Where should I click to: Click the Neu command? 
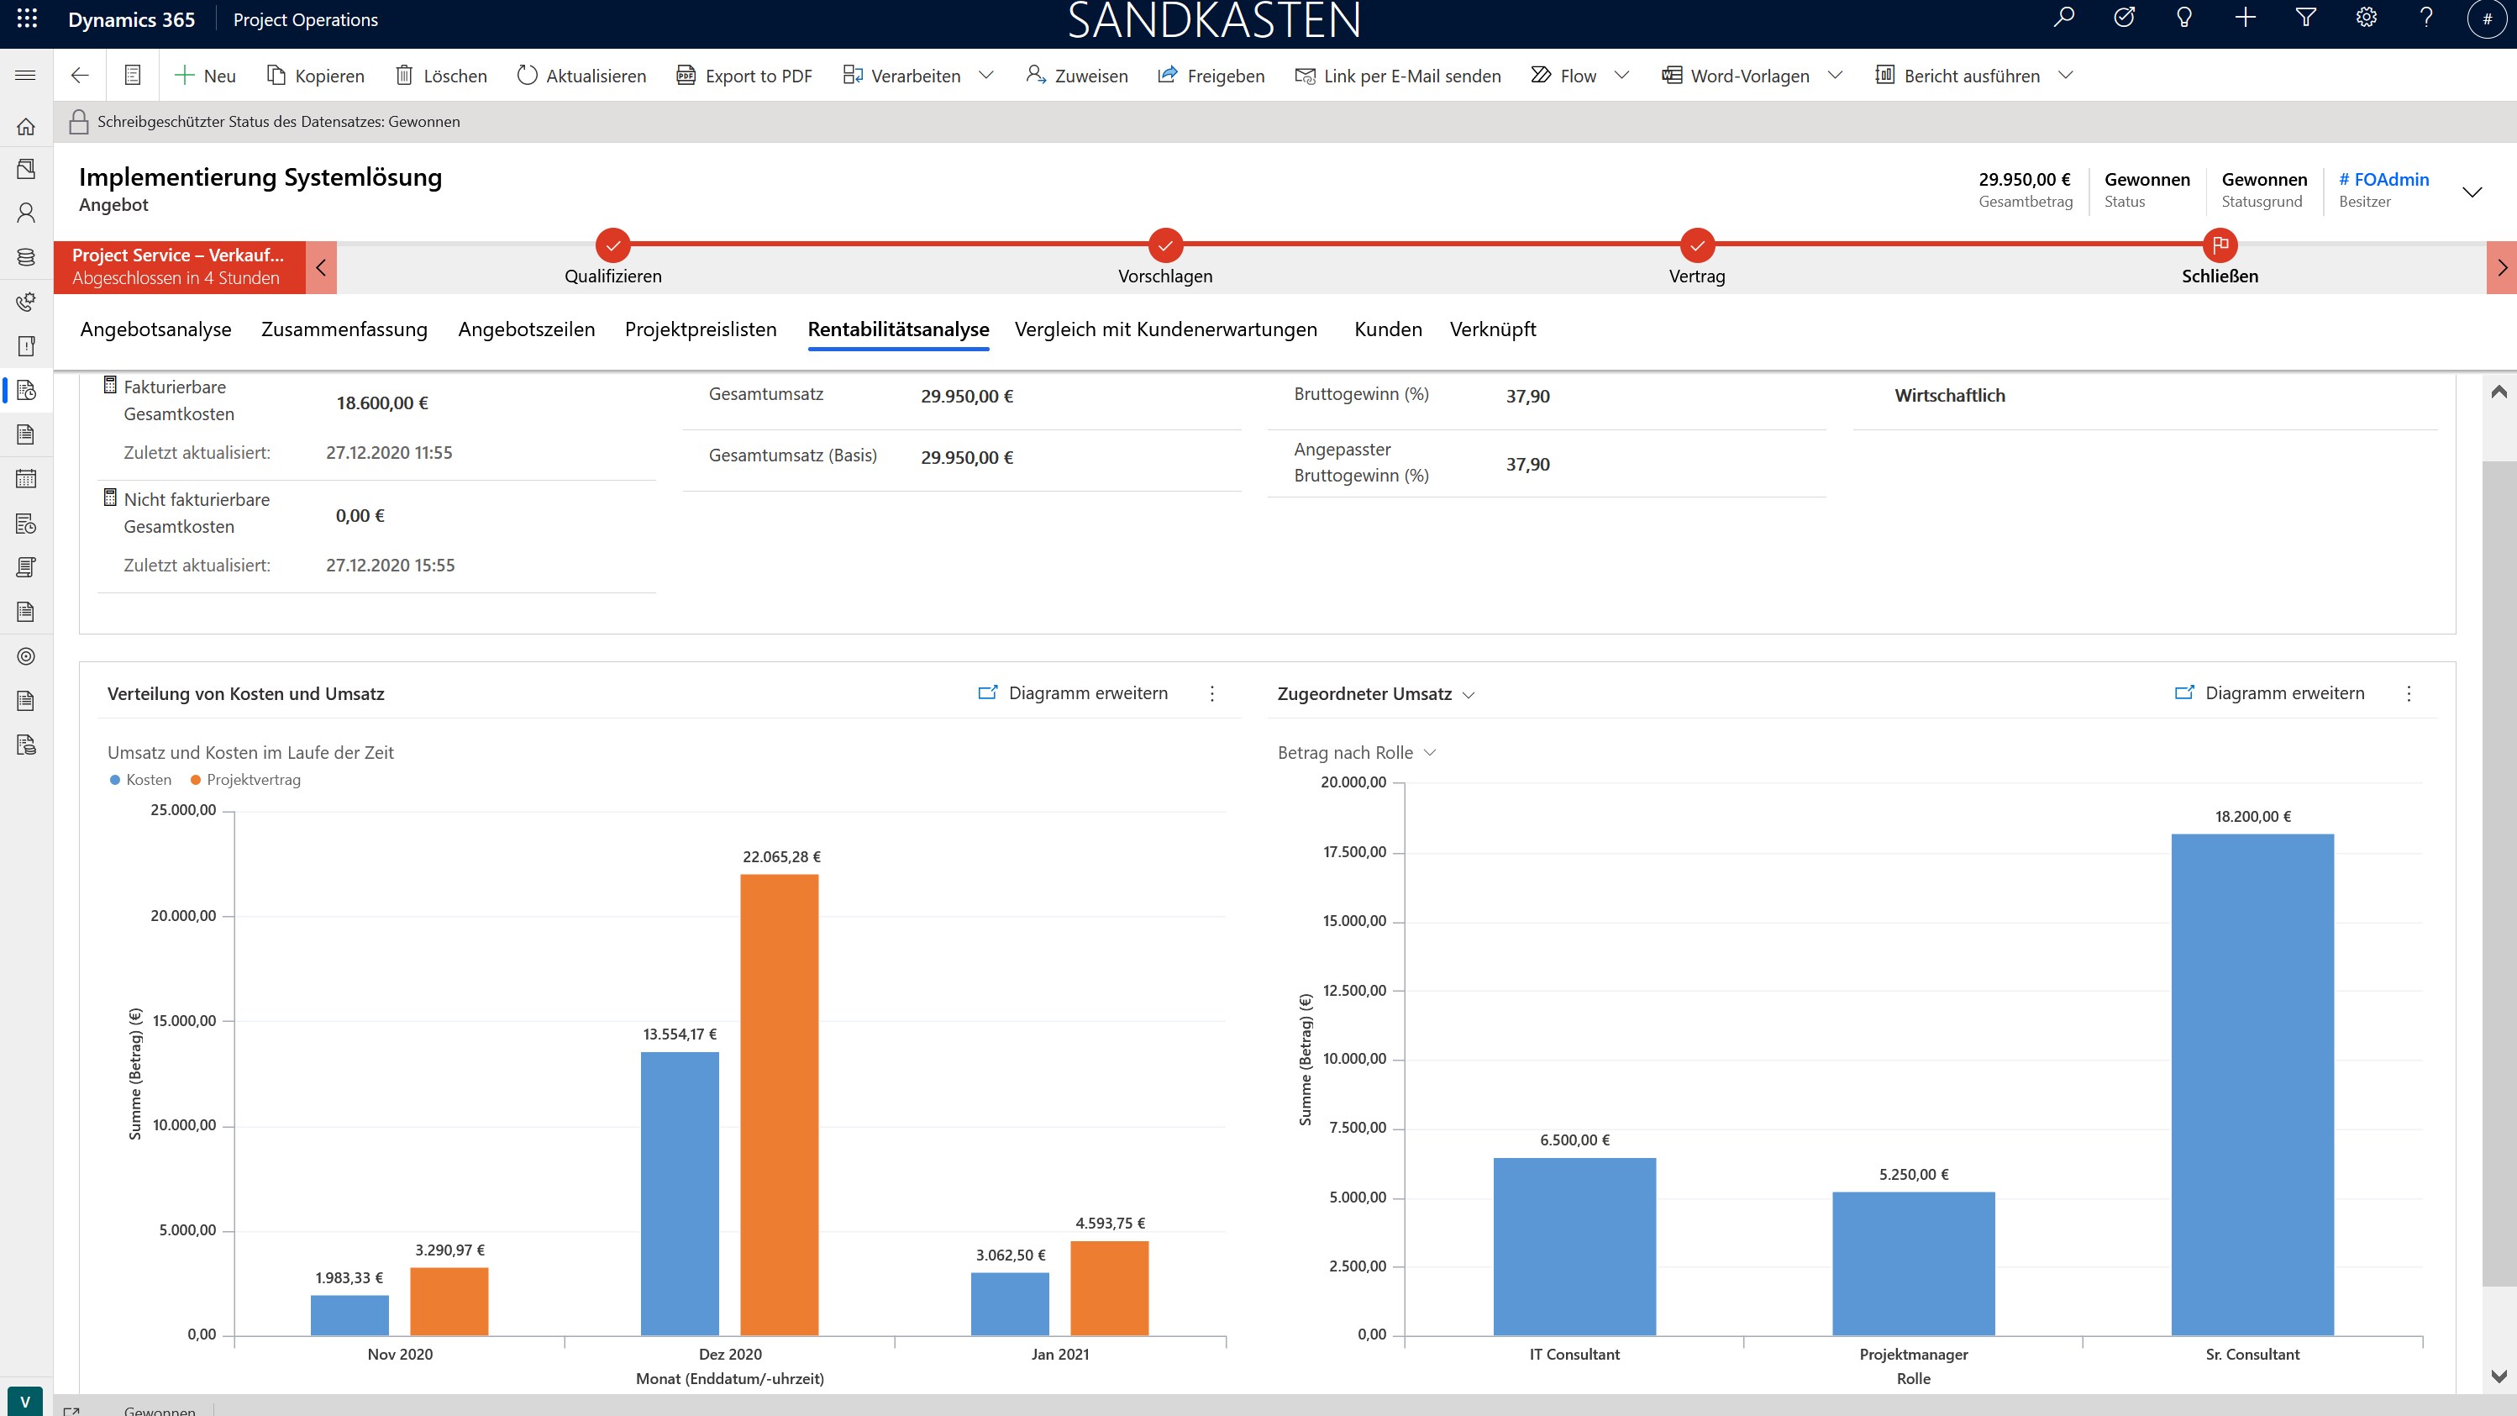(205, 76)
